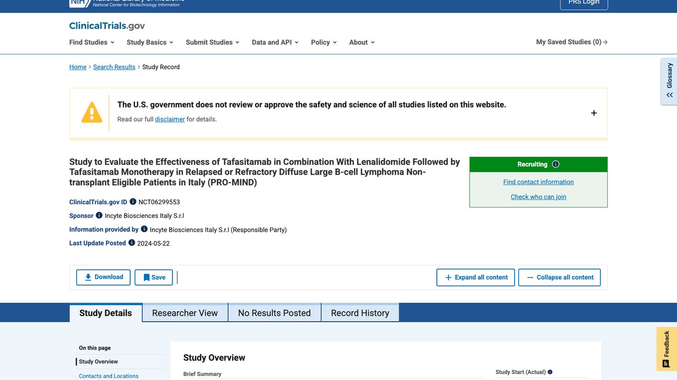Viewport: 677px width, 380px height.
Task: Open the Feedback side tab
Action: 666,349
